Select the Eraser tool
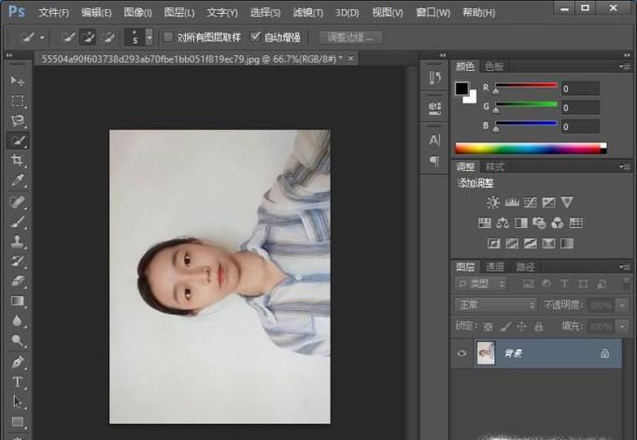 17,281
